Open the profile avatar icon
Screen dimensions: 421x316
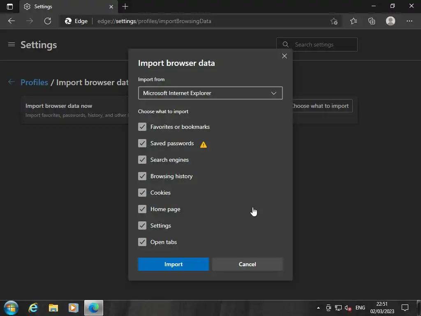pyautogui.click(x=391, y=21)
